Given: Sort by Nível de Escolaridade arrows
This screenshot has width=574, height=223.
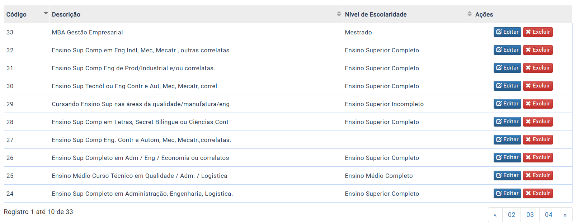Looking at the screenshot, I should point(469,14).
